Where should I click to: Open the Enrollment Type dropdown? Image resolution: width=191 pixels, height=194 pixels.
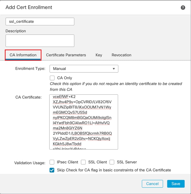click(84, 69)
